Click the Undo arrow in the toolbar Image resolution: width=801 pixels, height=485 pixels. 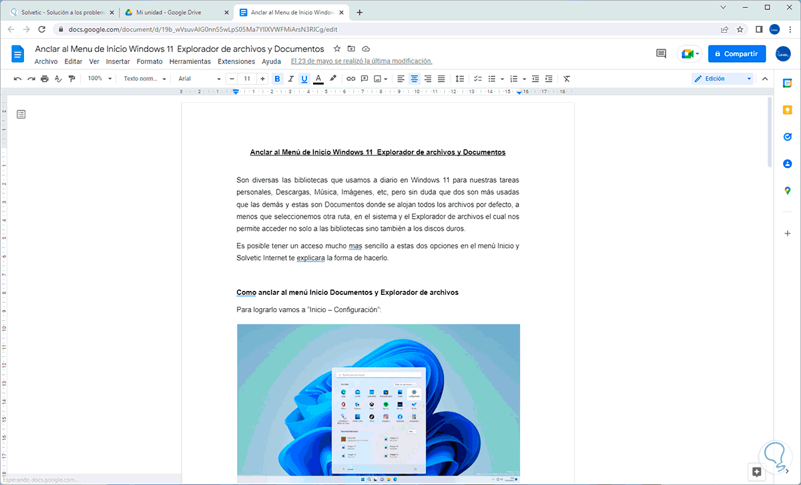(x=17, y=79)
